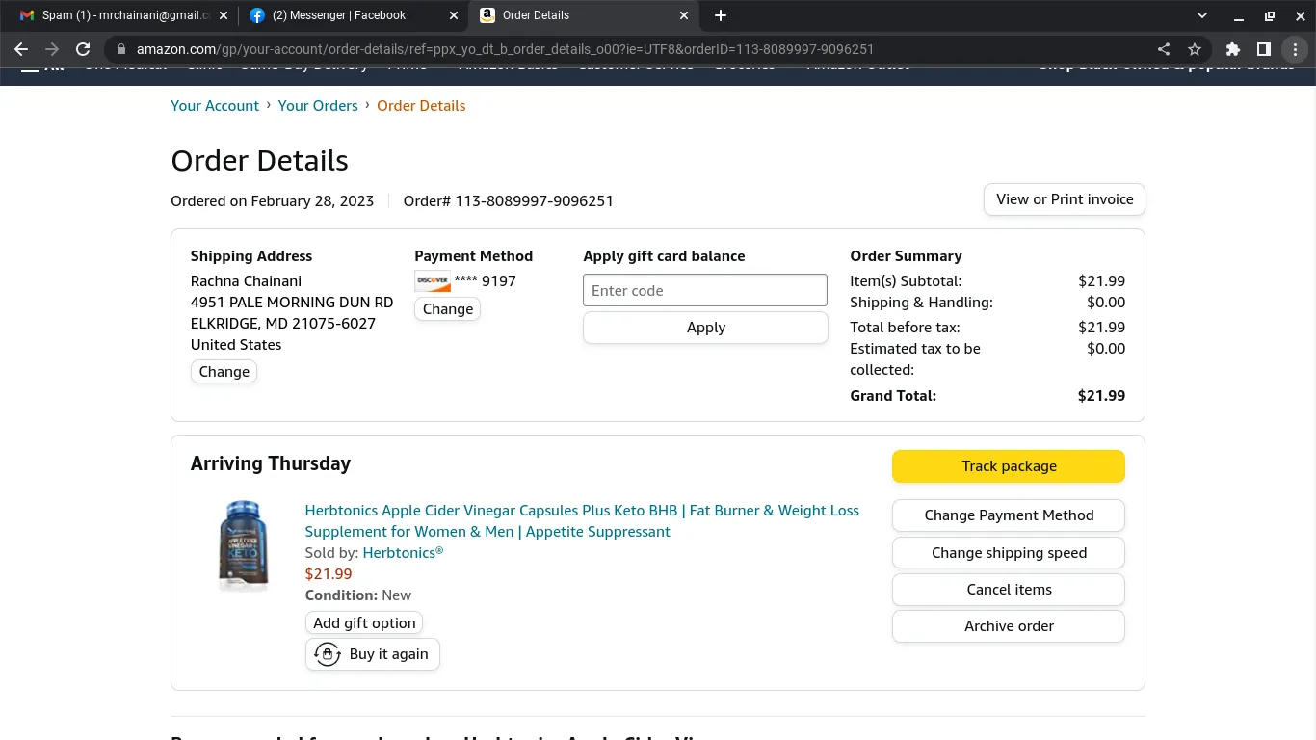Bookmark this page with the star icon
The image size is (1316, 740).
coord(1195,49)
